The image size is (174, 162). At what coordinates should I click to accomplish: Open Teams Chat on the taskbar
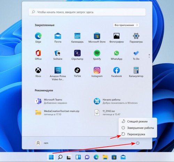click(x=87, y=157)
